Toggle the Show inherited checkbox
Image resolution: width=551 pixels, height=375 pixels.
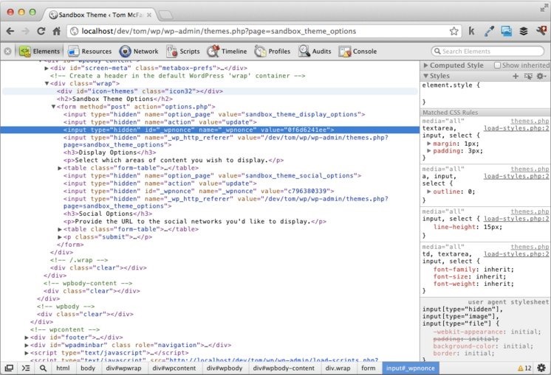tap(497, 65)
